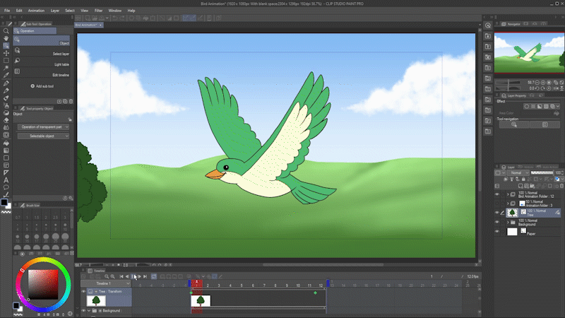Click Add sub tool button
565x318 pixels.
pyautogui.click(x=44, y=86)
